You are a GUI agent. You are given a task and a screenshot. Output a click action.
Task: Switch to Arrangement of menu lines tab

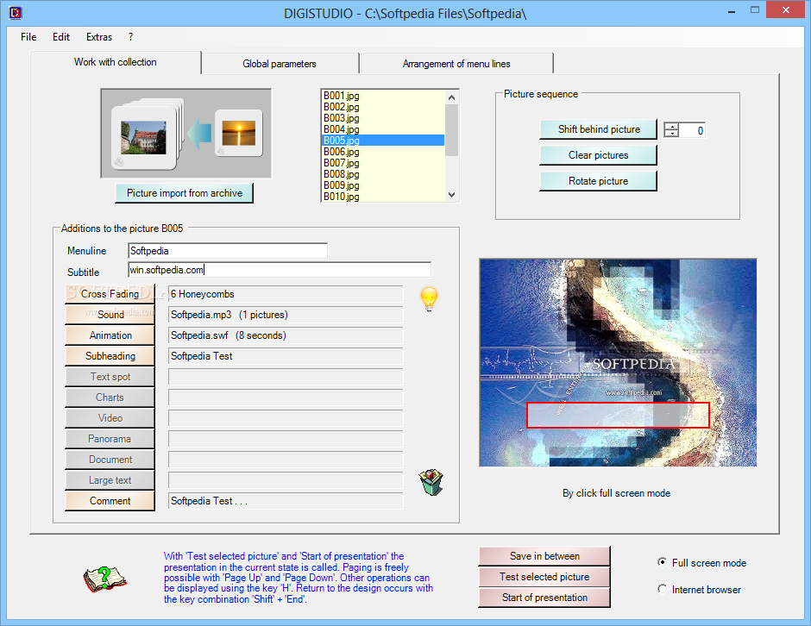[x=456, y=64]
